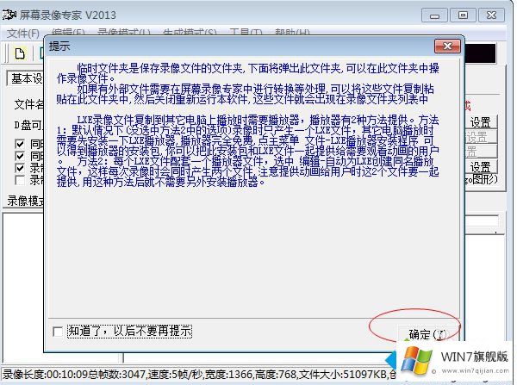This screenshot has height=385, width=517.
Task: Switch to the 基本设置 tab
Action: 25,78
